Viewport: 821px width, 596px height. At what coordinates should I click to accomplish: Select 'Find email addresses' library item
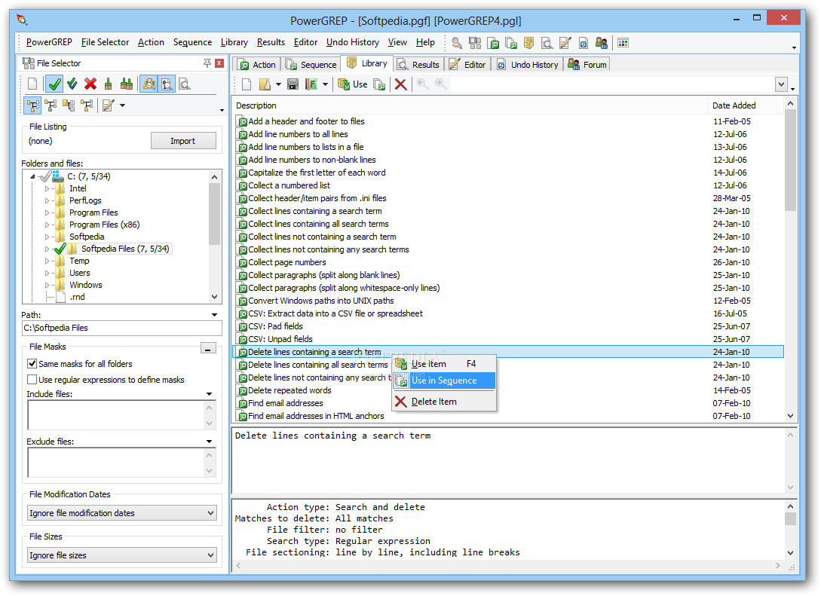click(x=286, y=403)
